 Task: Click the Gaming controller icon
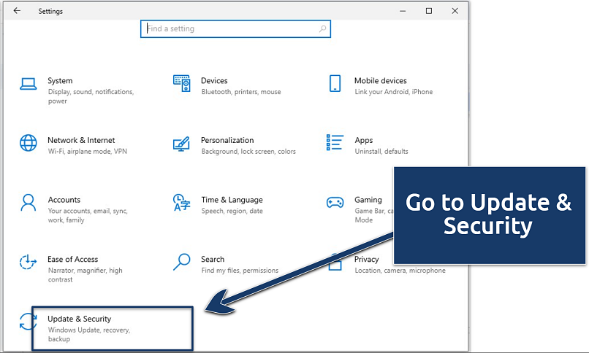point(335,202)
